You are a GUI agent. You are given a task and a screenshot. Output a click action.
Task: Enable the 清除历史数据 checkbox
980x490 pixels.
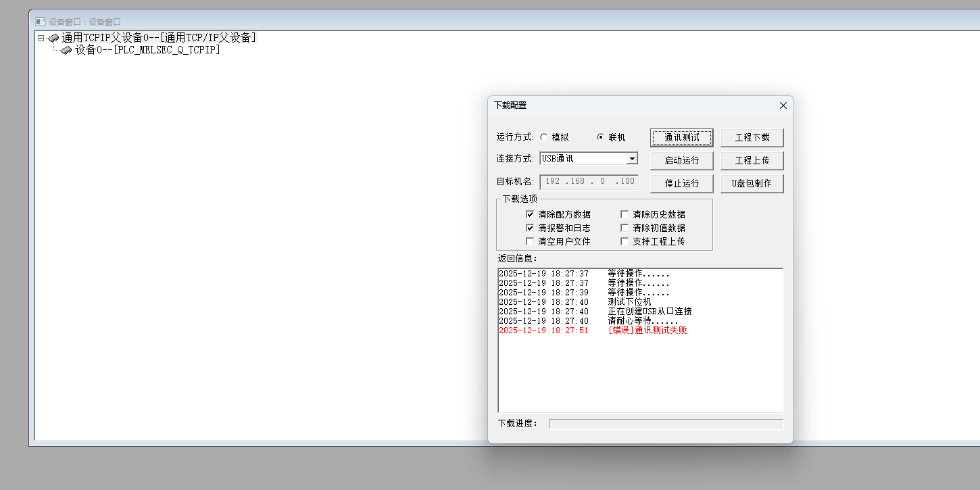(x=624, y=214)
